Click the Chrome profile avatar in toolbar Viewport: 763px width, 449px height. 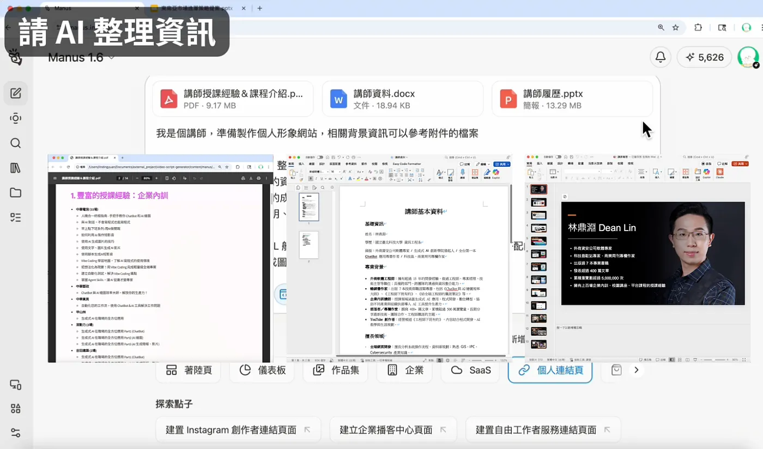tap(746, 27)
